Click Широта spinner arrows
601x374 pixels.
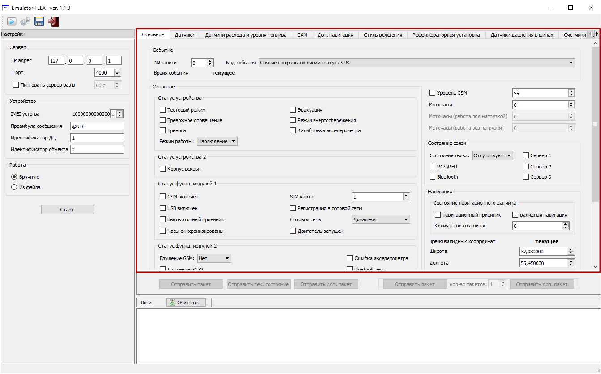coord(571,251)
